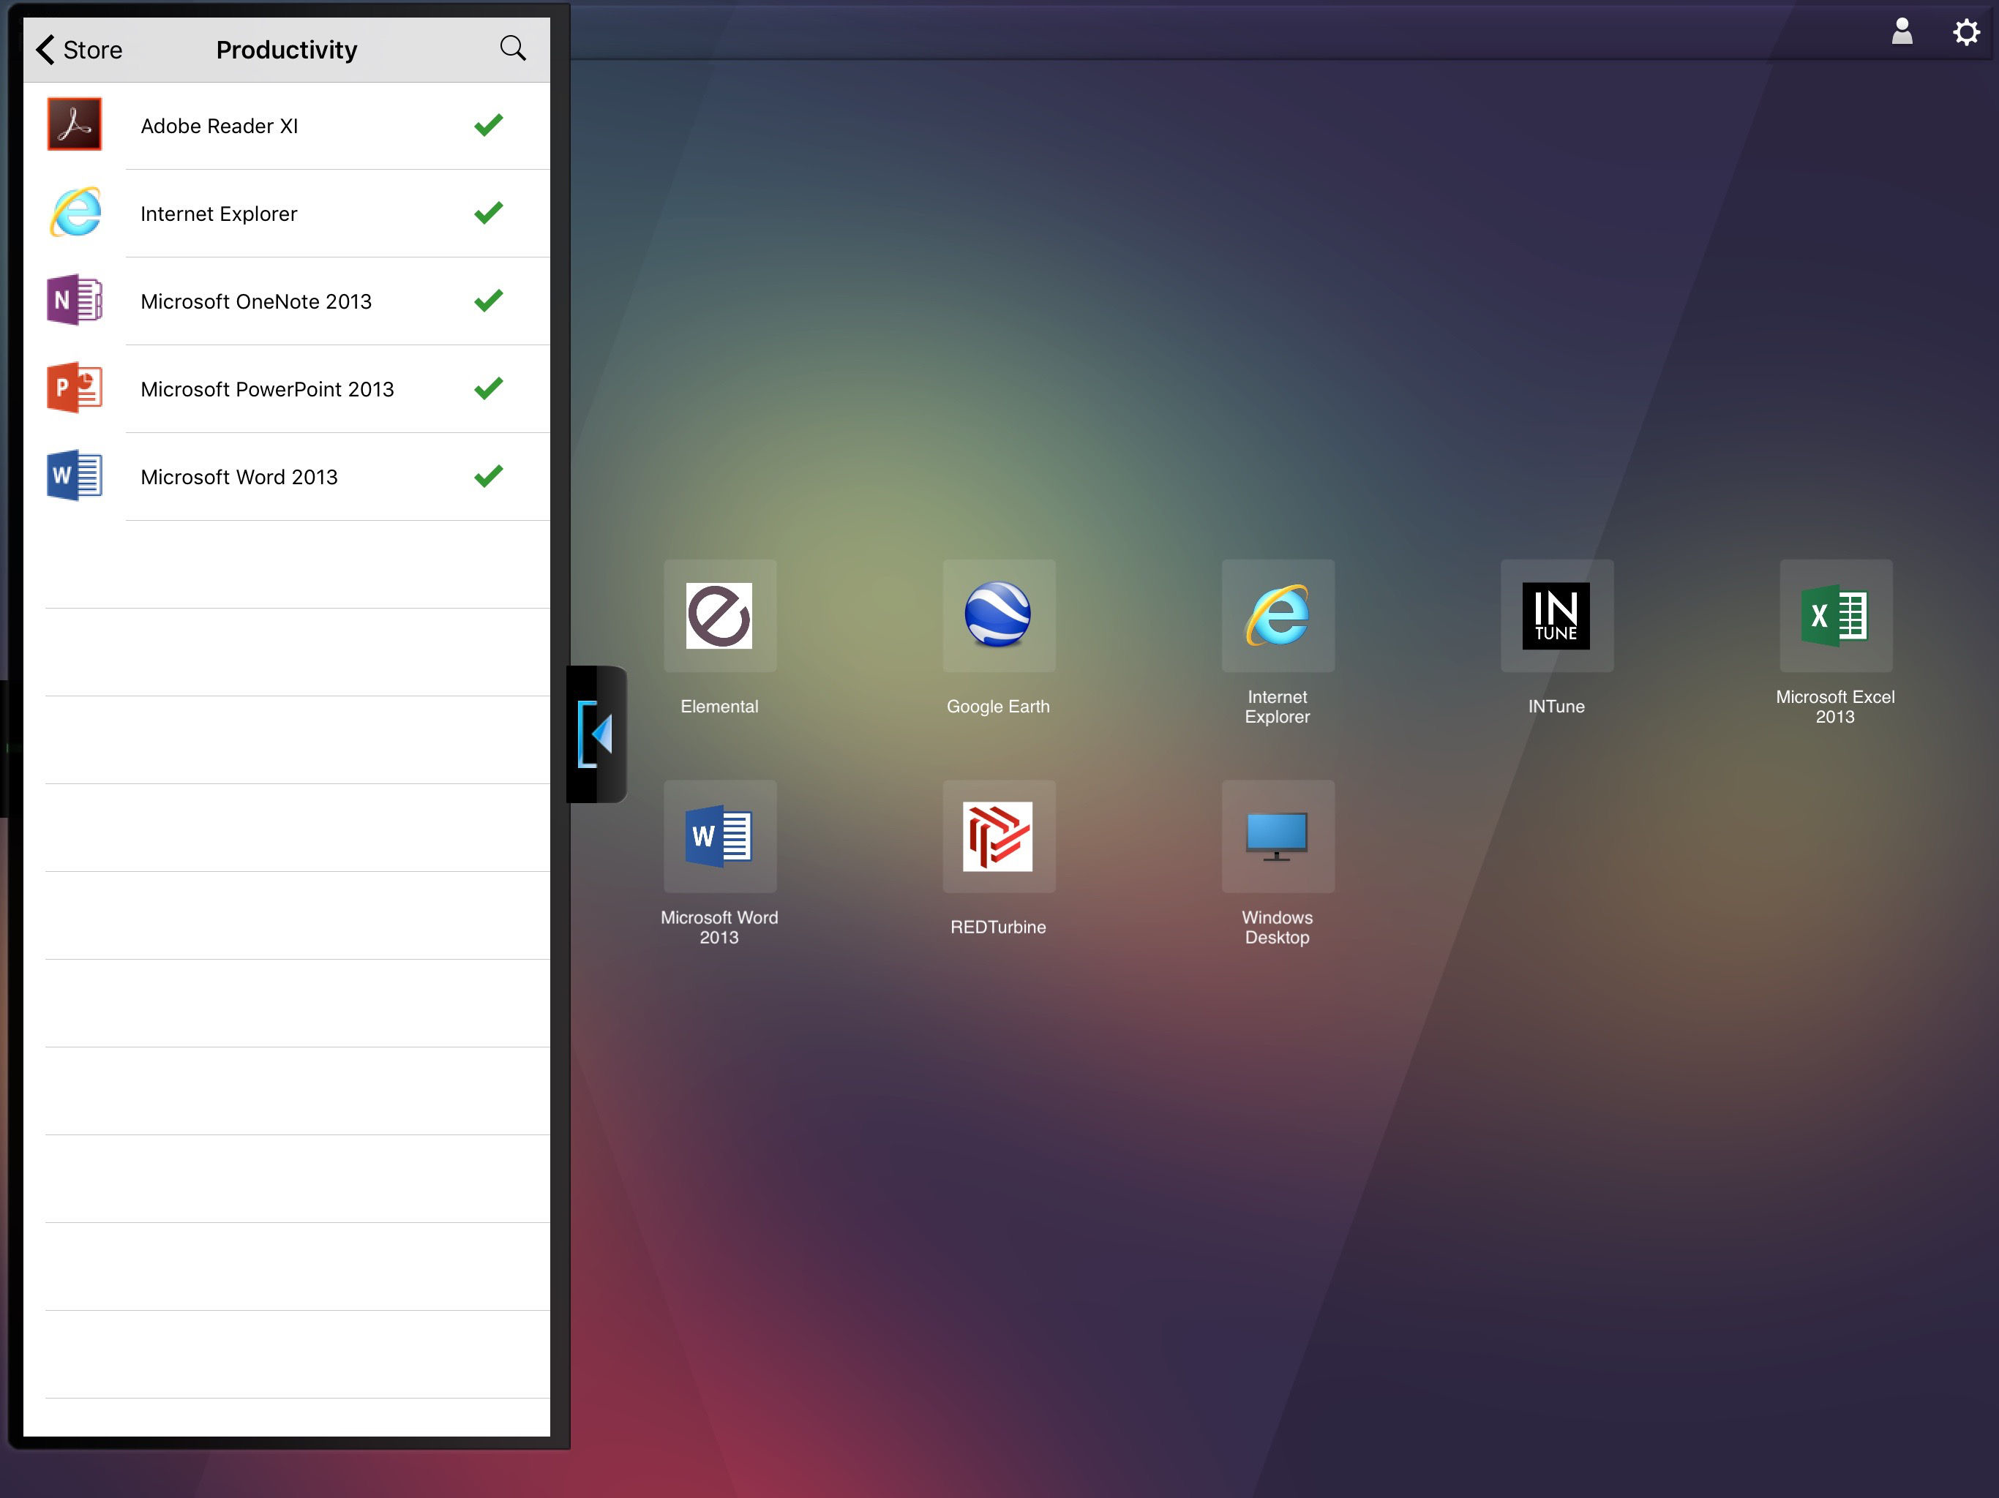Open the INTune app icon
This screenshot has width=1999, height=1498.
tap(1556, 615)
